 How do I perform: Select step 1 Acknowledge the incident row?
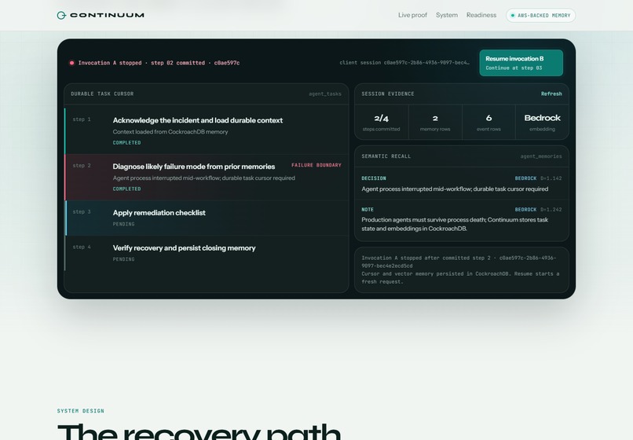coord(207,131)
